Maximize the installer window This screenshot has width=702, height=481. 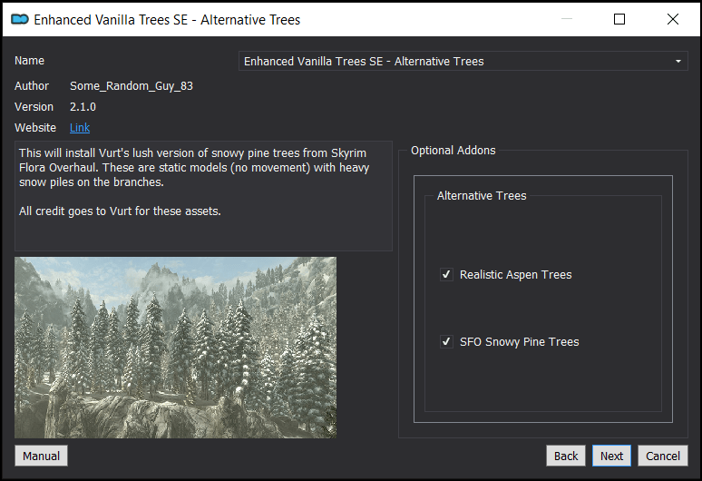pyautogui.click(x=619, y=19)
